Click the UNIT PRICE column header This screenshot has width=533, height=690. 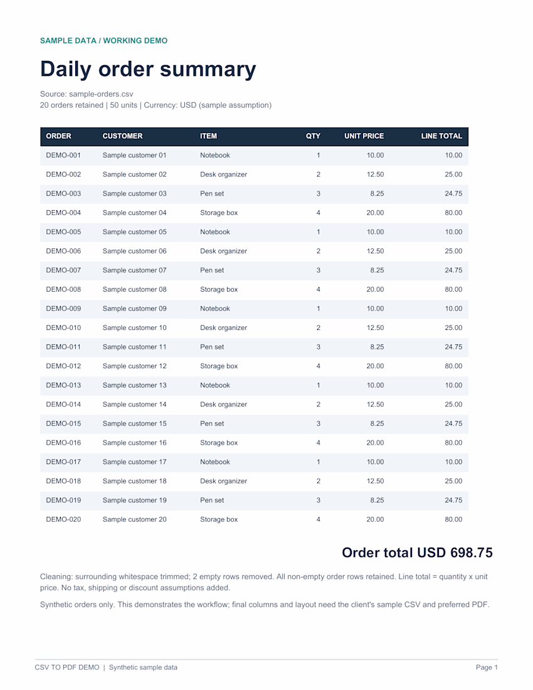pos(364,136)
